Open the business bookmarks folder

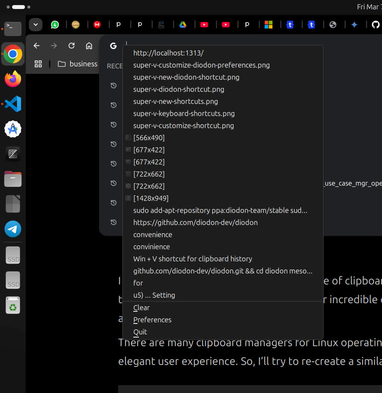click(x=78, y=64)
